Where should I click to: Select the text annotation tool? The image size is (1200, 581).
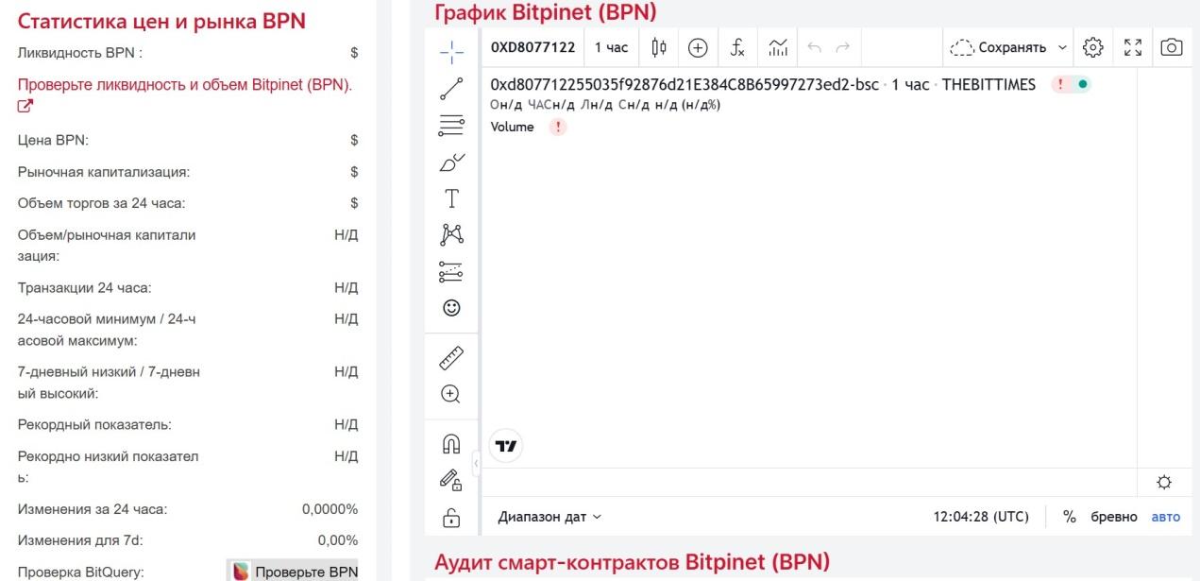point(452,198)
